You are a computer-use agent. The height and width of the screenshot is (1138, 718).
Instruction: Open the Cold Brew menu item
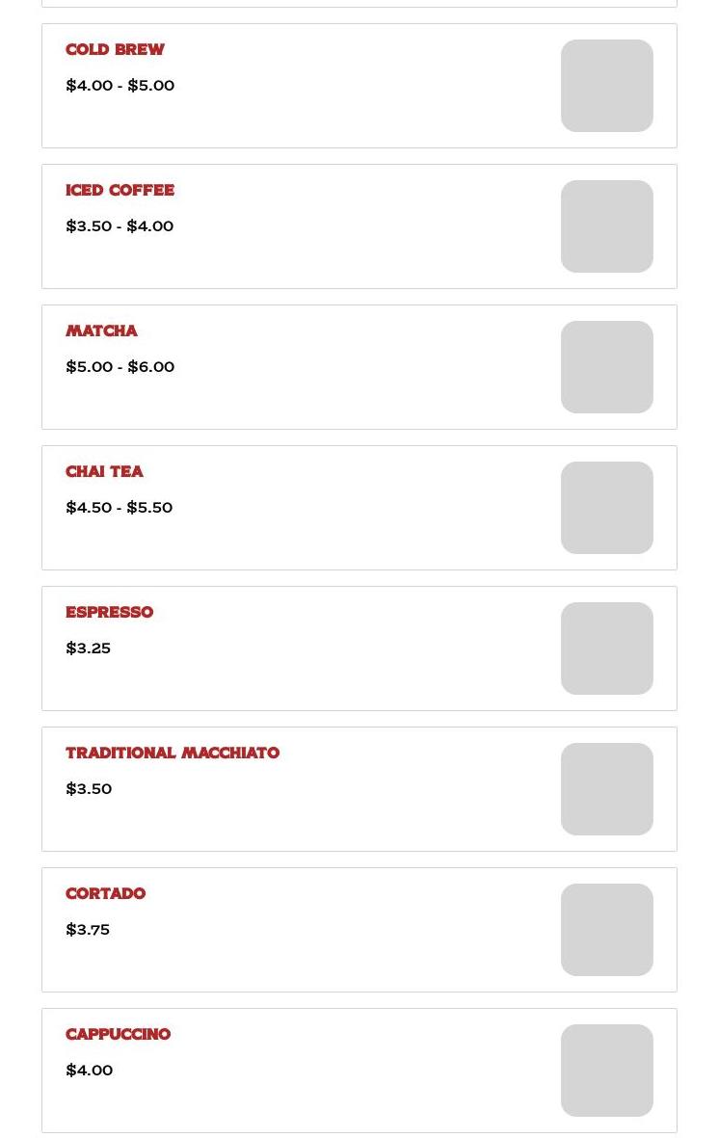coord(115,50)
